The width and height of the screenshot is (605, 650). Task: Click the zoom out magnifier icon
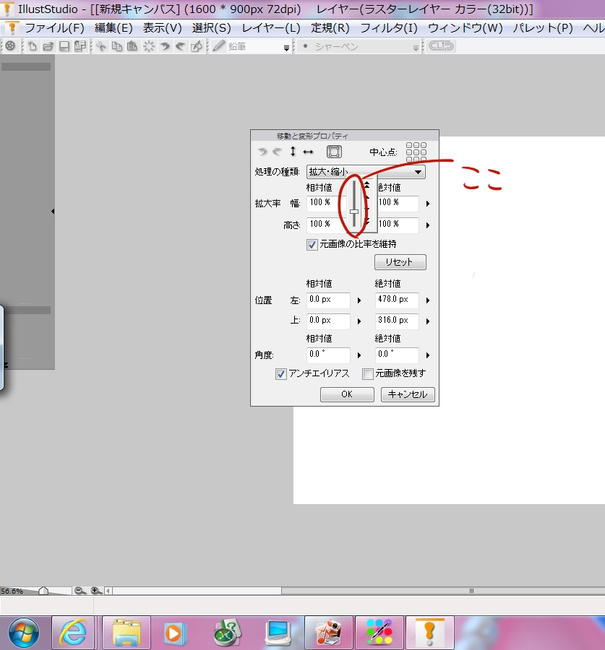tap(79, 591)
